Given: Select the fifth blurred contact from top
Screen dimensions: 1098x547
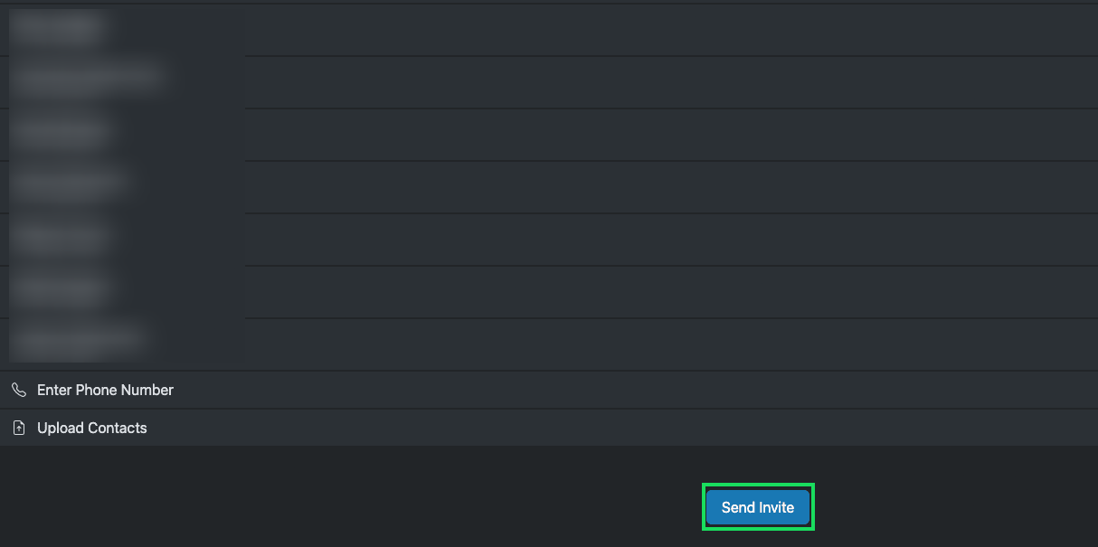Looking at the screenshot, I should pos(61,239).
